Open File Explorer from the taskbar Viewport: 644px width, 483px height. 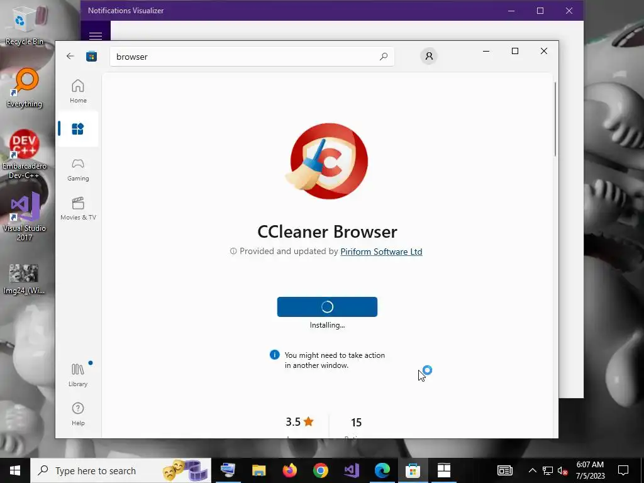(258, 470)
